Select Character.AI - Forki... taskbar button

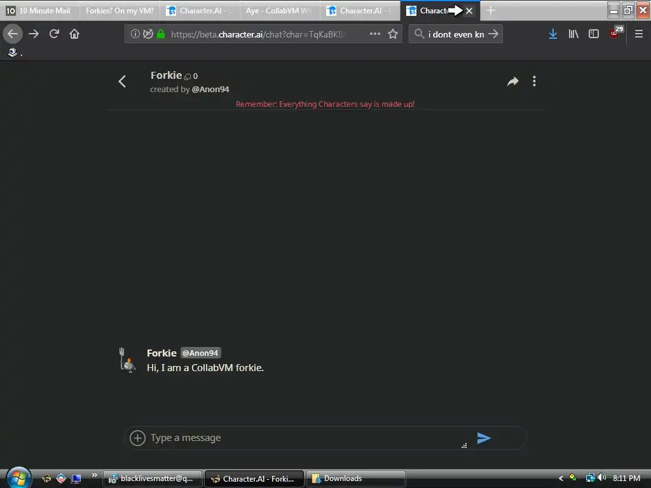(x=254, y=478)
